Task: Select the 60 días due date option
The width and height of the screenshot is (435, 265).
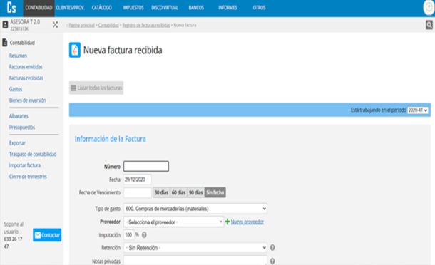Action: (x=178, y=192)
